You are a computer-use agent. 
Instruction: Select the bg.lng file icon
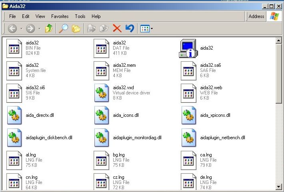coord(101,160)
